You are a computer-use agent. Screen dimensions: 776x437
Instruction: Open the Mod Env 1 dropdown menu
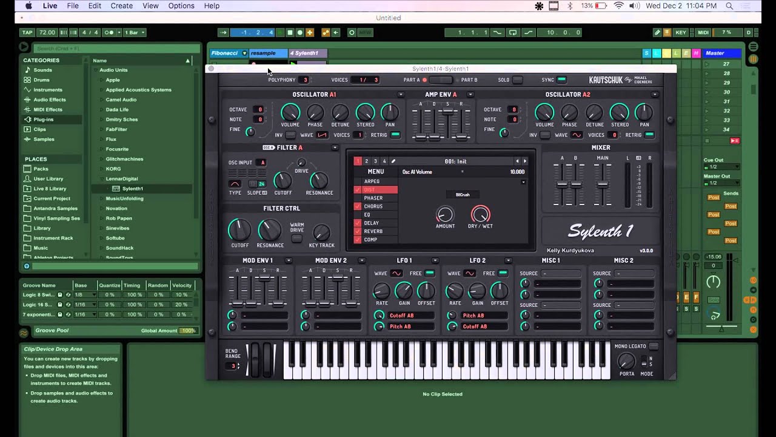(289, 260)
